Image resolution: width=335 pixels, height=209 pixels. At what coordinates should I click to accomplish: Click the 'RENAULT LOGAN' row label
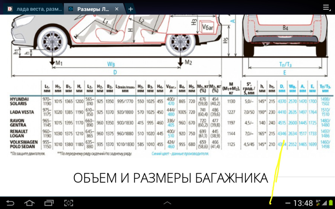19,134
